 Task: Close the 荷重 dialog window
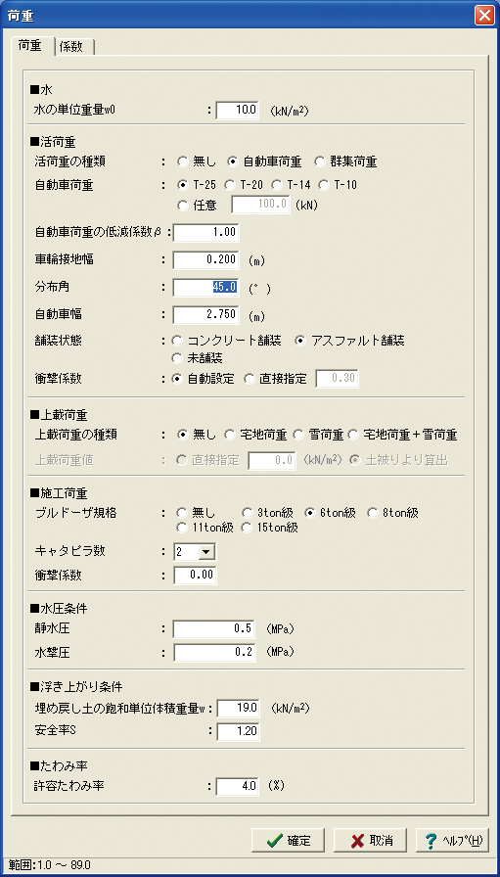[484, 15]
